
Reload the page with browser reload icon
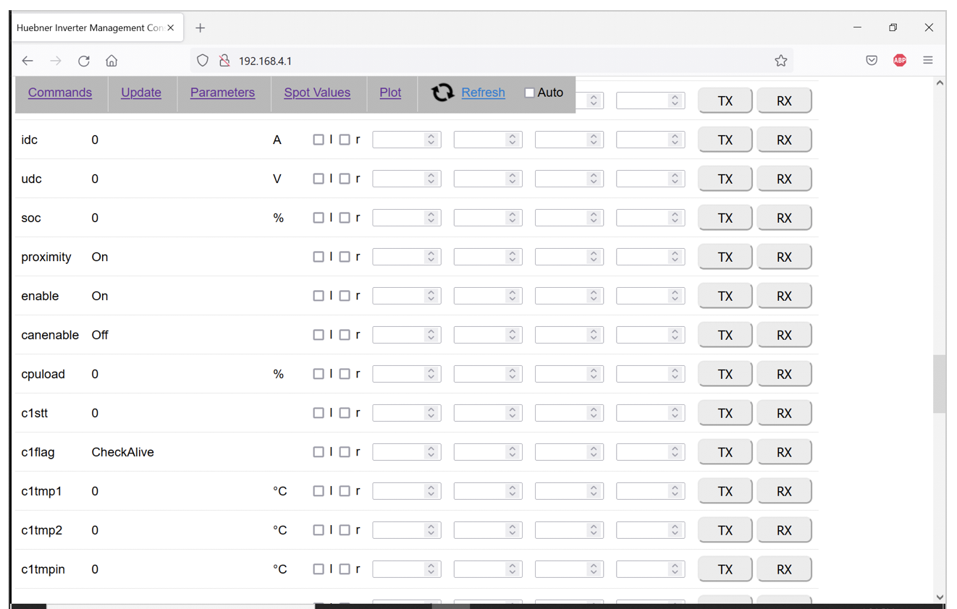(84, 61)
